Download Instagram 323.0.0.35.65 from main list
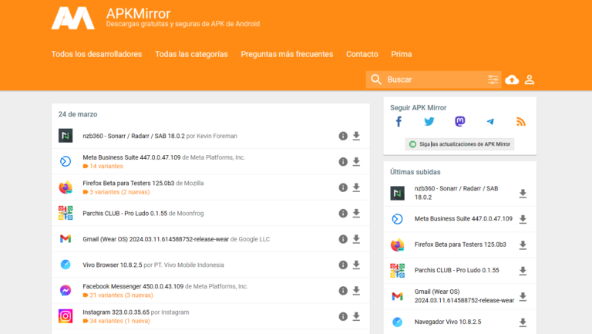This screenshot has height=334, width=592. tap(356, 316)
